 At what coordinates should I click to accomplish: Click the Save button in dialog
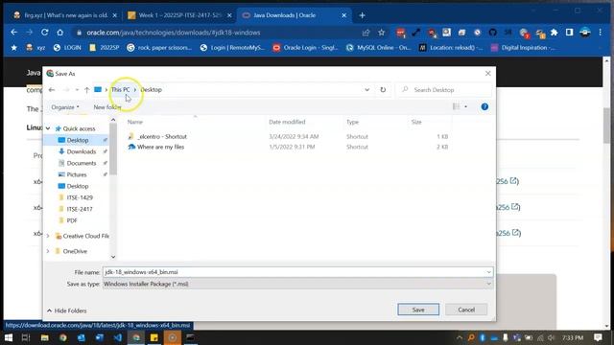418,310
